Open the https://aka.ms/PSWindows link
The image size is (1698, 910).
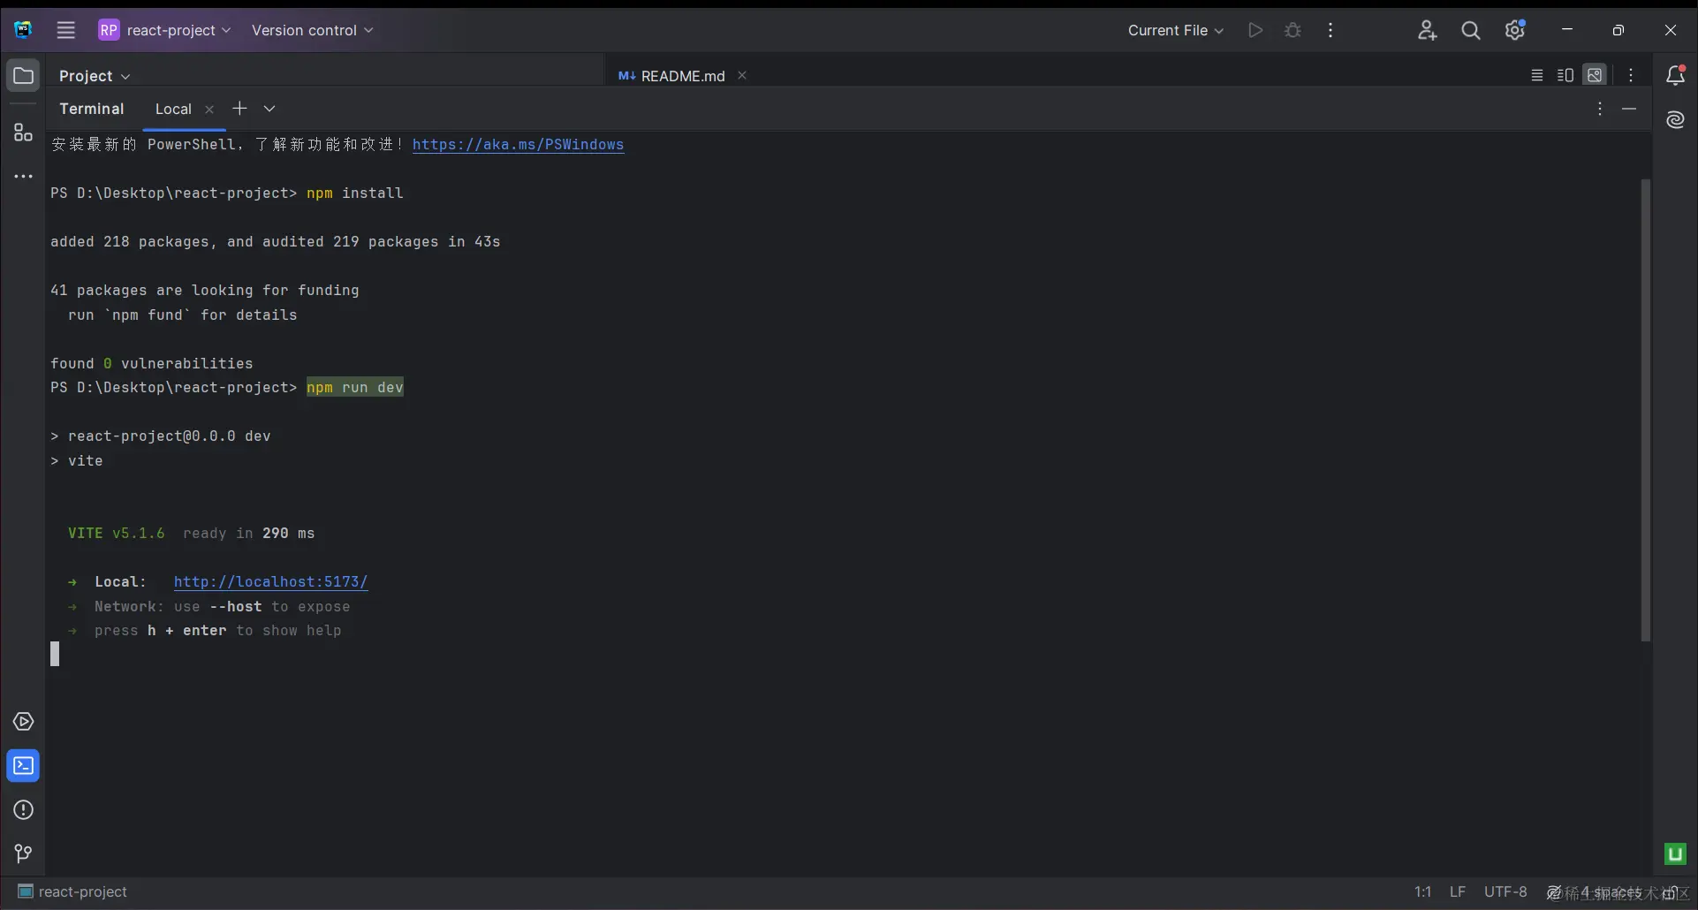(518, 145)
